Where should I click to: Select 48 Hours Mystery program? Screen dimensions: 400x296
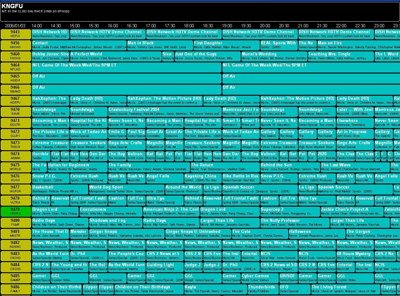(355, 256)
